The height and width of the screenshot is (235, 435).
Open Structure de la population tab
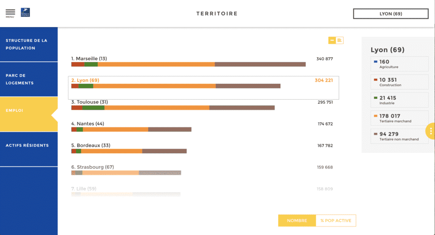(x=28, y=44)
